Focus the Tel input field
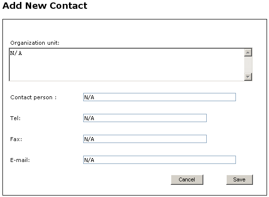 point(145,118)
